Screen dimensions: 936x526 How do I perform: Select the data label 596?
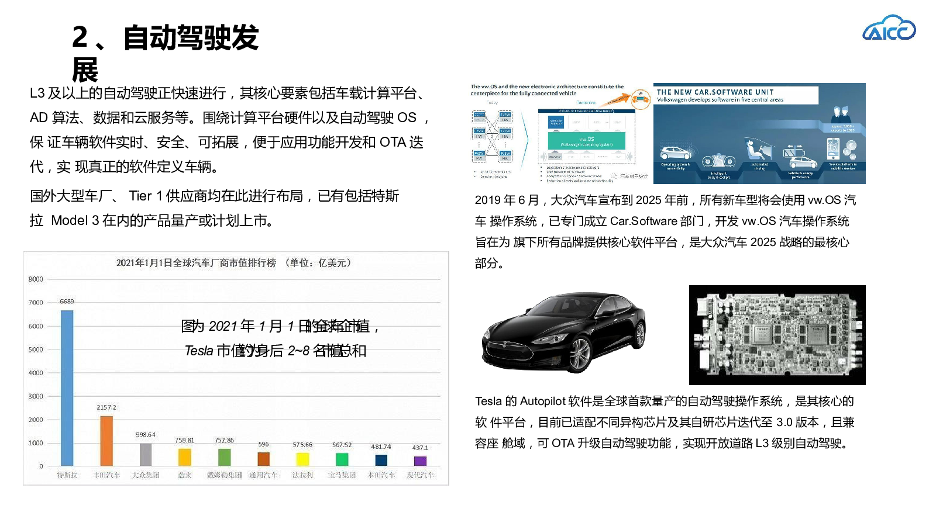[264, 444]
